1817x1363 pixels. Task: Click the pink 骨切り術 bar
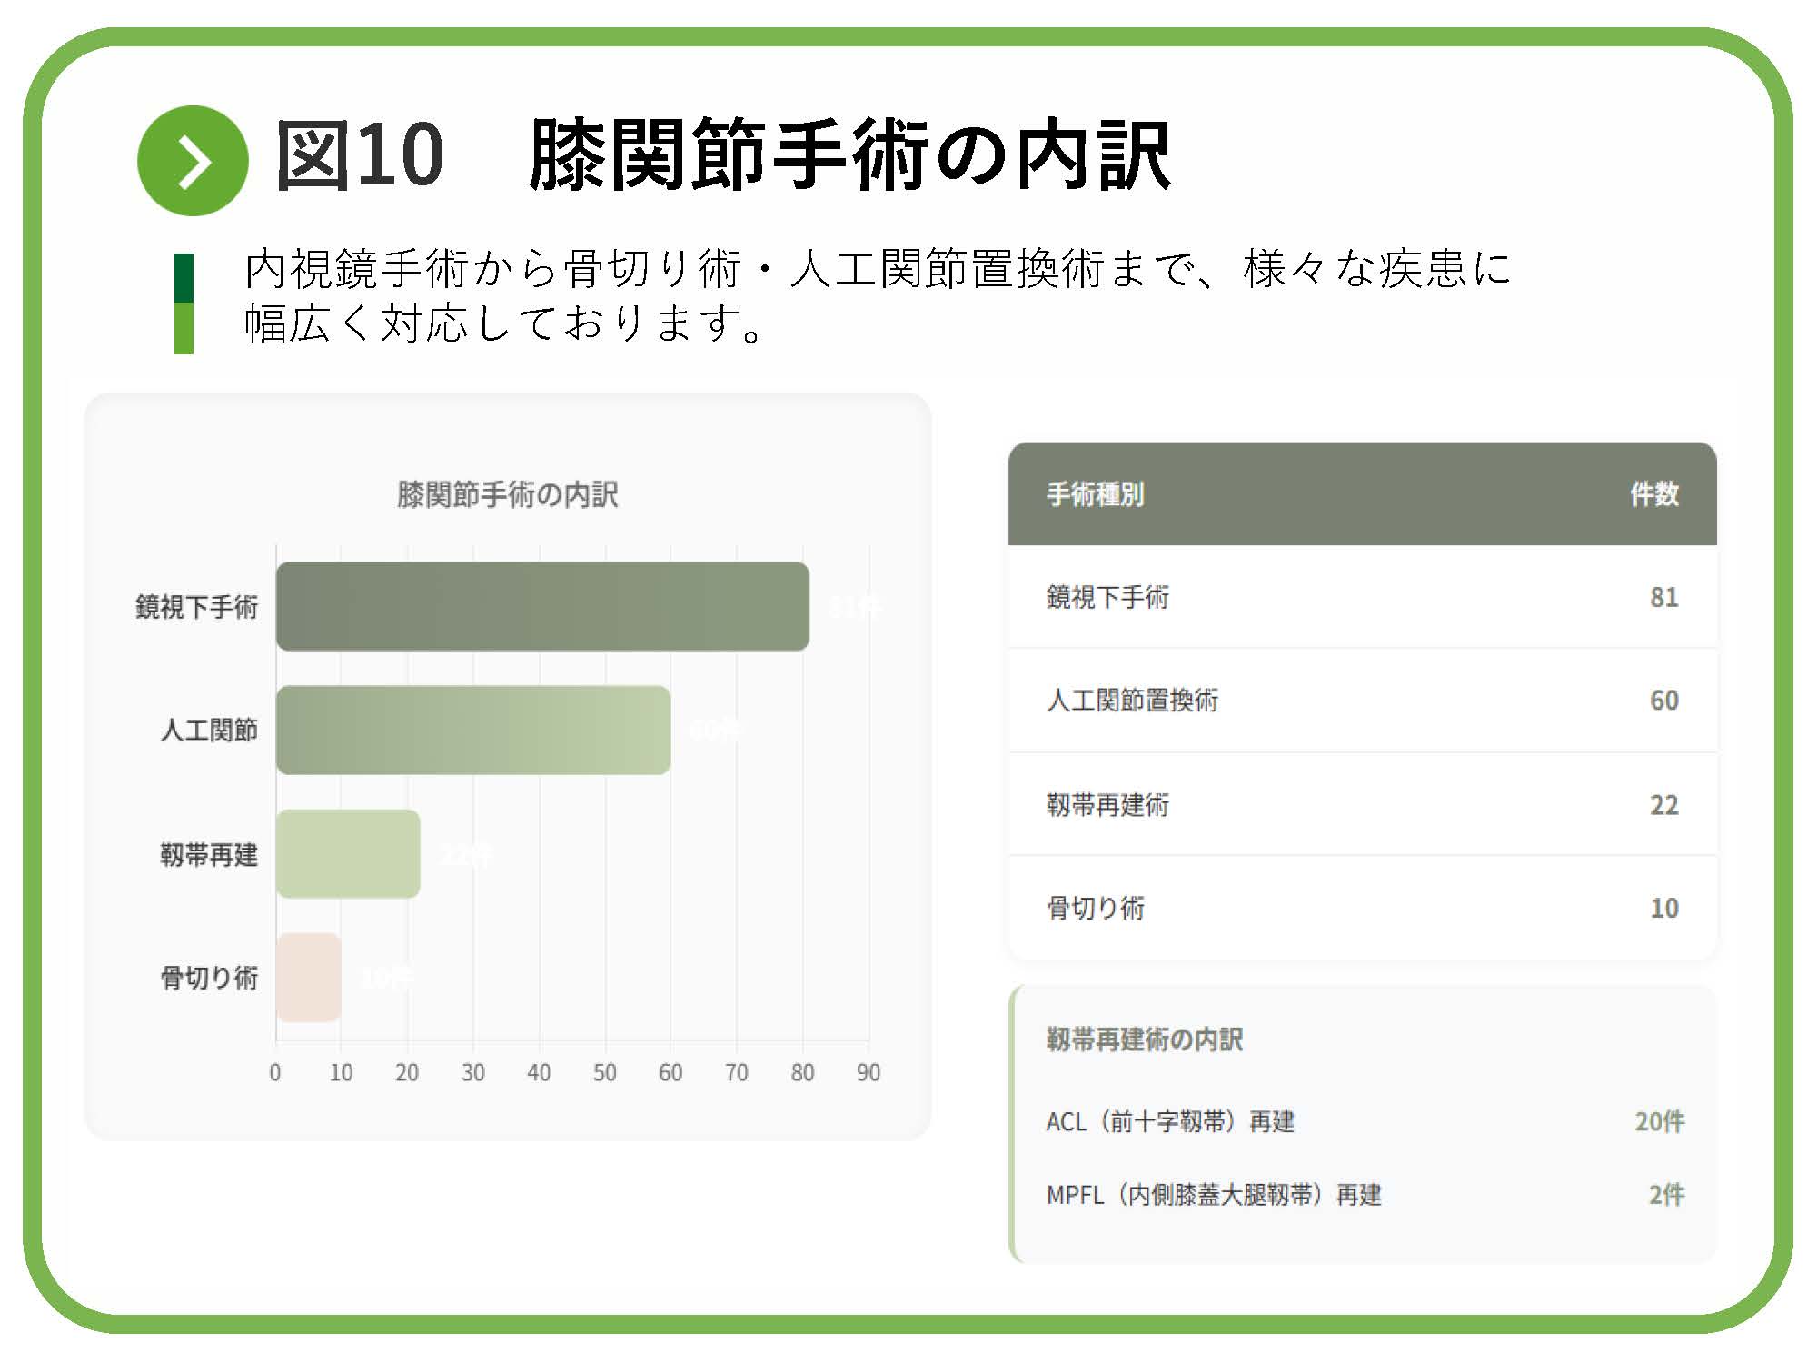[308, 978]
